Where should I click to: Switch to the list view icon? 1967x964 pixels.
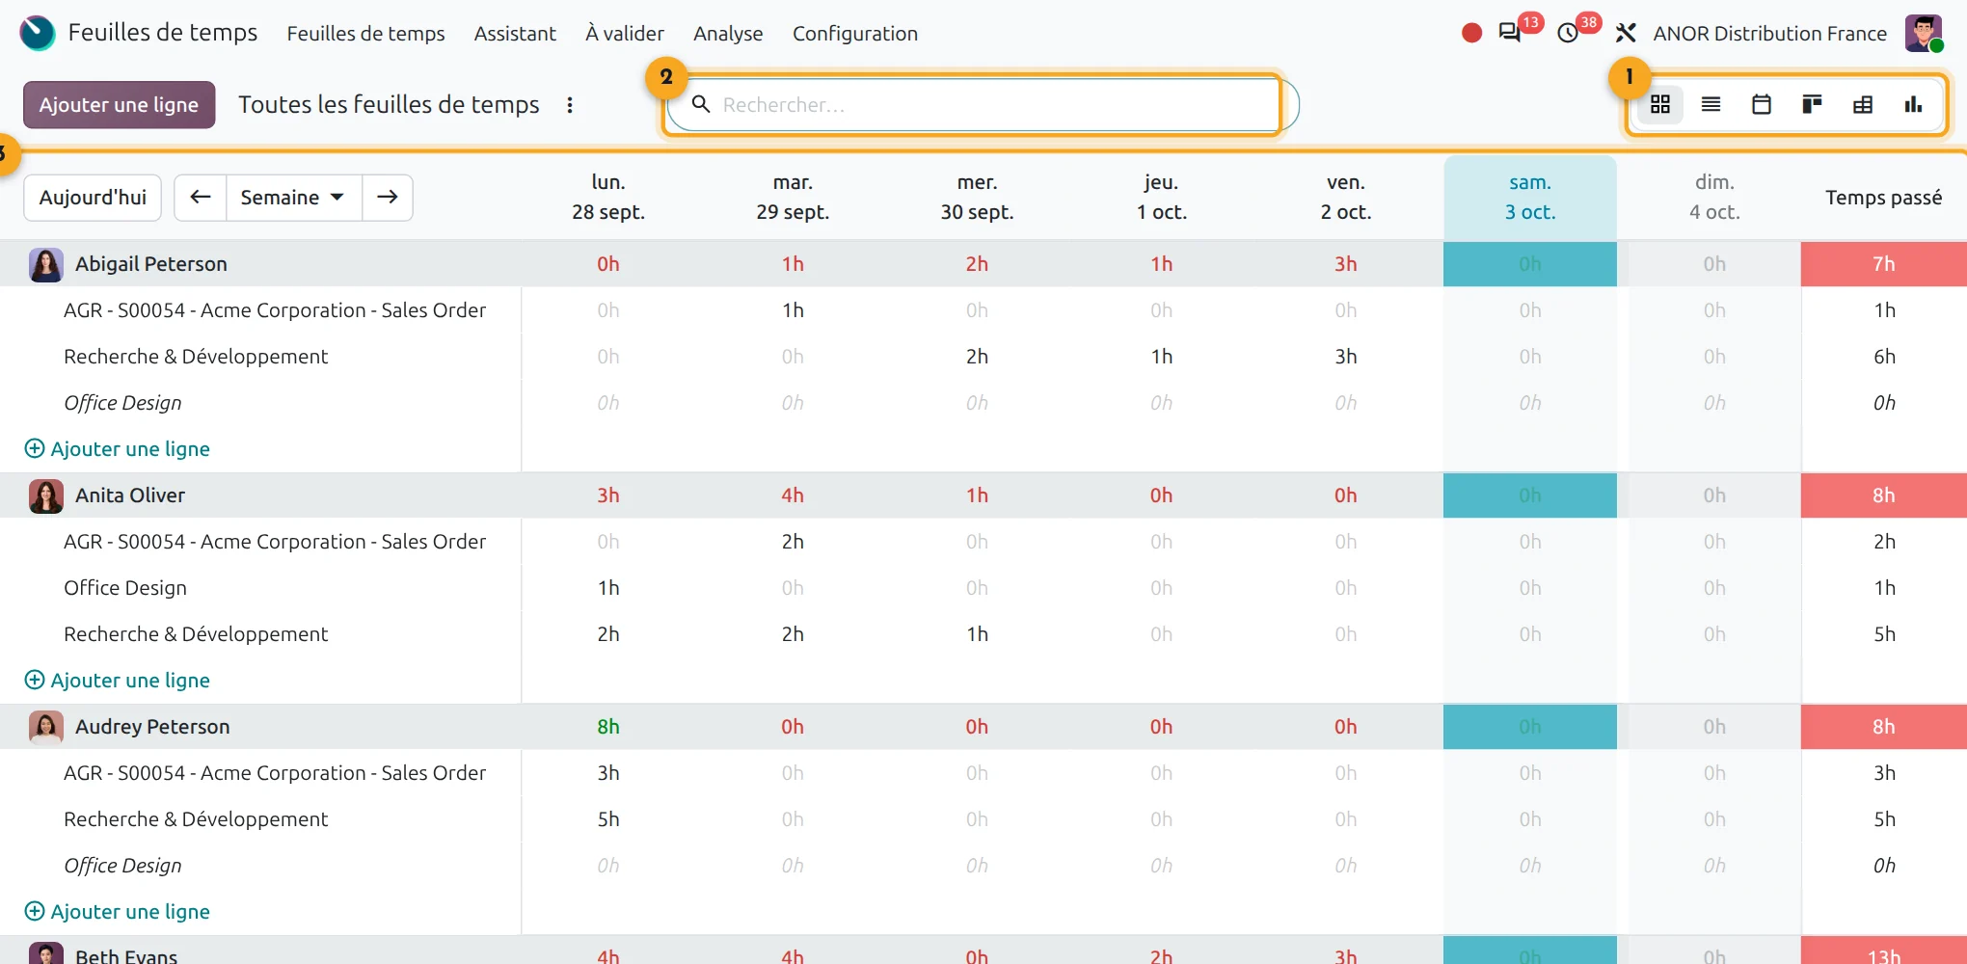click(1711, 104)
